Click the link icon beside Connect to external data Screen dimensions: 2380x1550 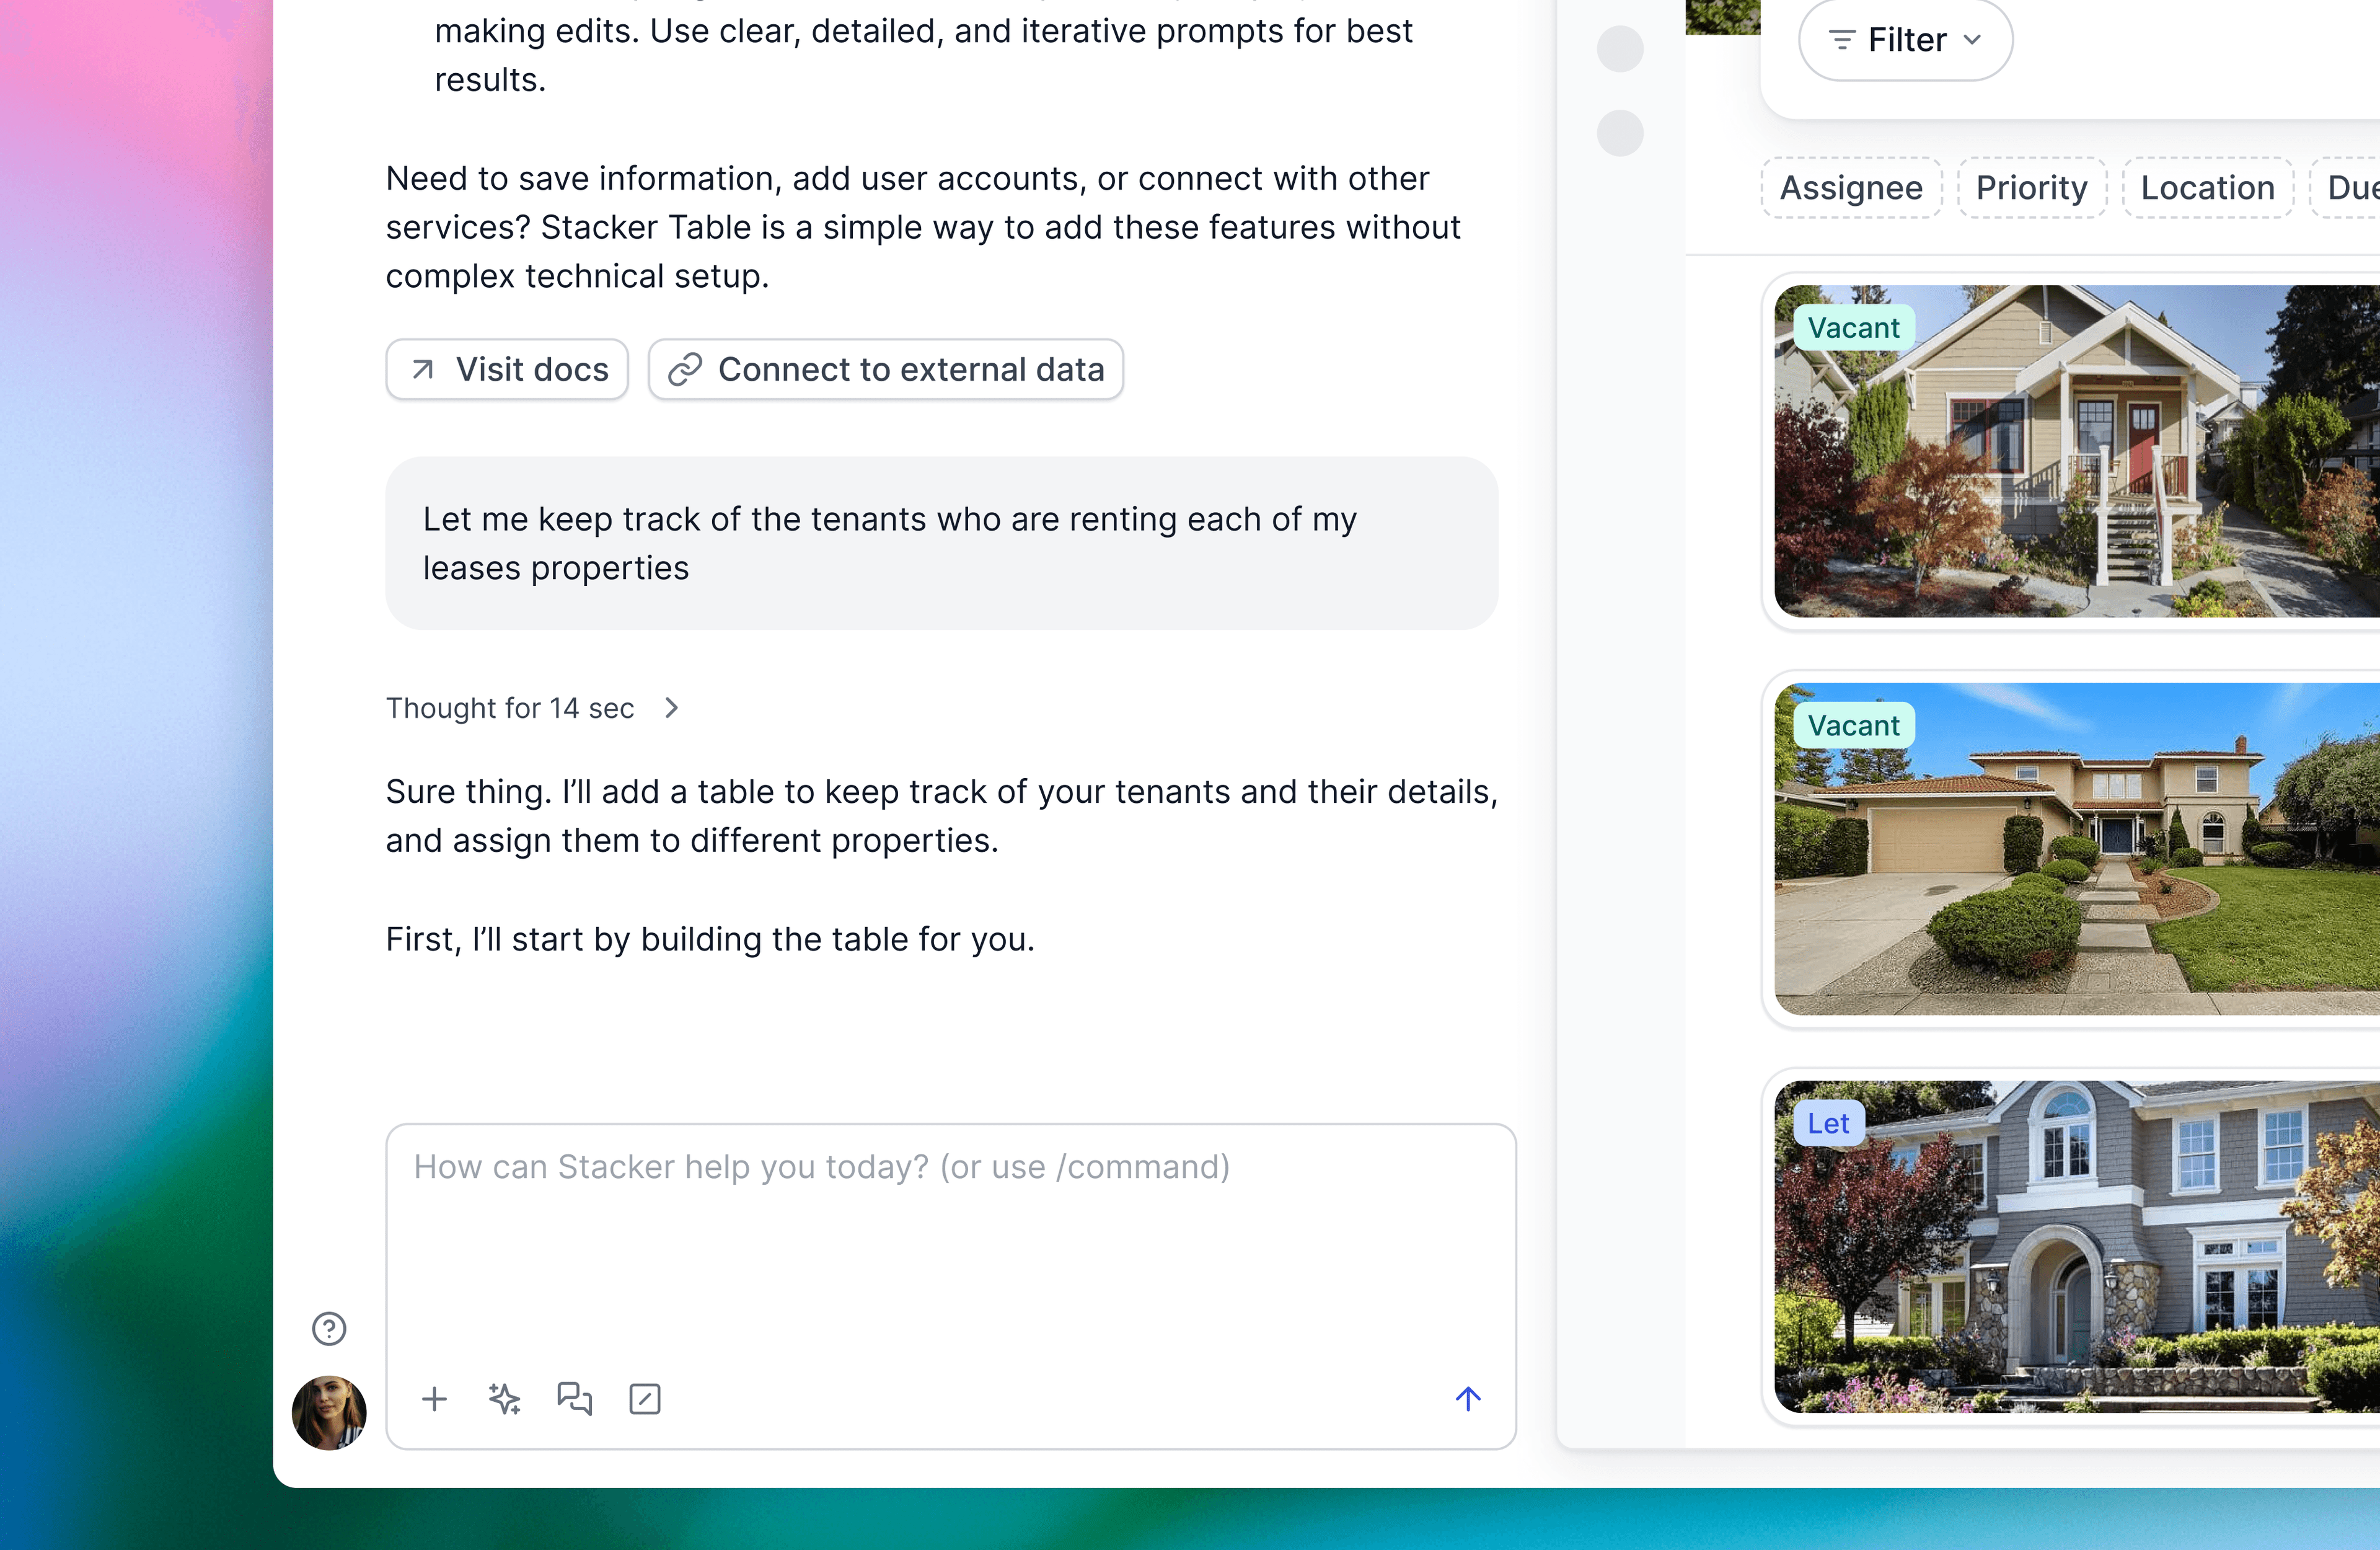[685, 370]
